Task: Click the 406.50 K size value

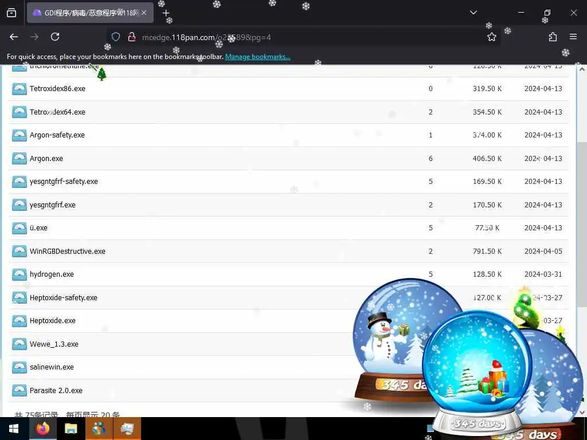Action: coord(487,158)
